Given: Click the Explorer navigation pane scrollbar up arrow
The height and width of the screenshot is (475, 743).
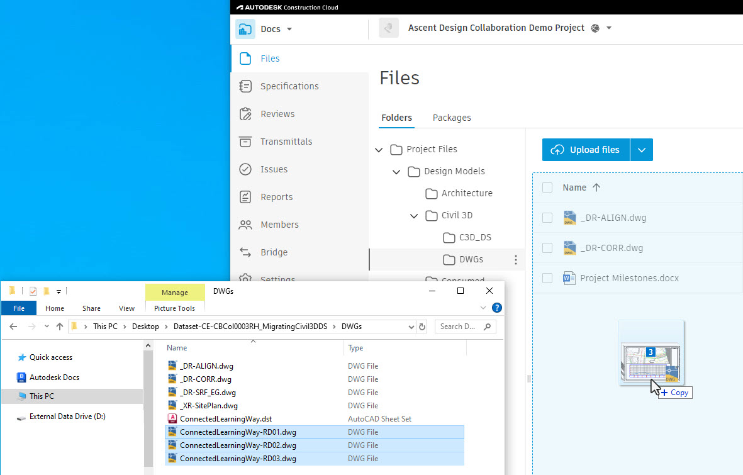Looking at the screenshot, I should 148,346.
